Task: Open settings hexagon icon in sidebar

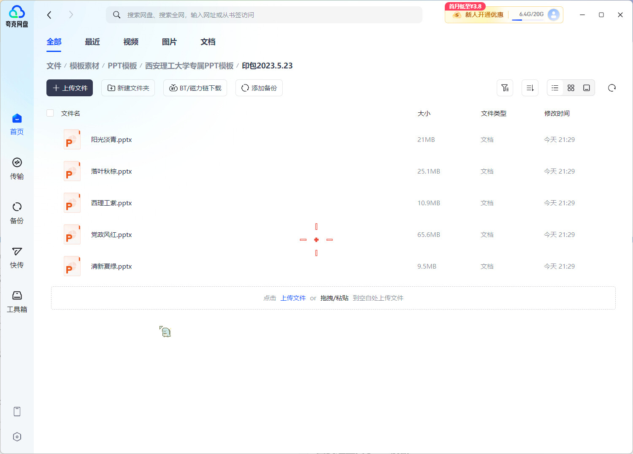Action: click(x=17, y=437)
